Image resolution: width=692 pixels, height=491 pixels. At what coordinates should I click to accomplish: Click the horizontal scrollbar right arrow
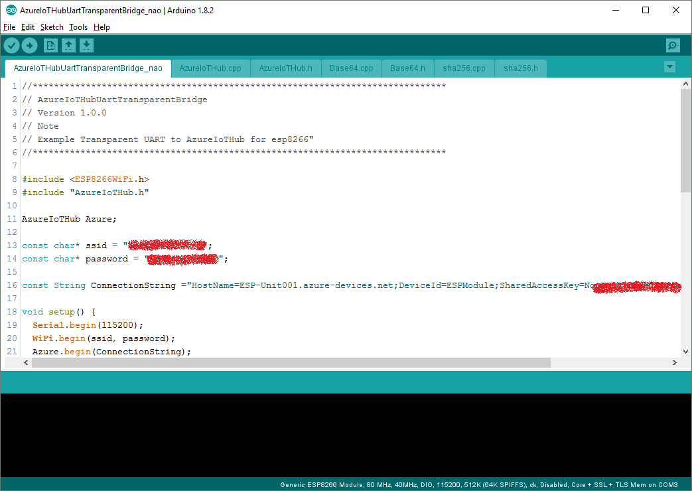pyautogui.click(x=674, y=362)
